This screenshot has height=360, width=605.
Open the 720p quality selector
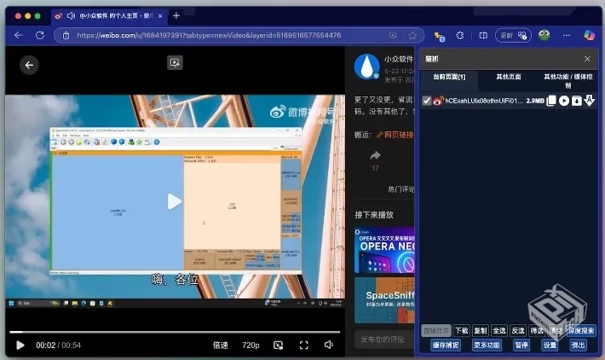coord(251,345)
